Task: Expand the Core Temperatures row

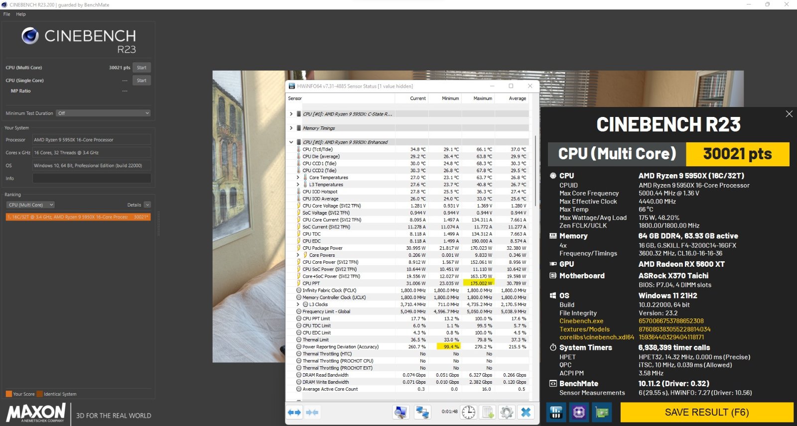Action: (x=298, y=177)
